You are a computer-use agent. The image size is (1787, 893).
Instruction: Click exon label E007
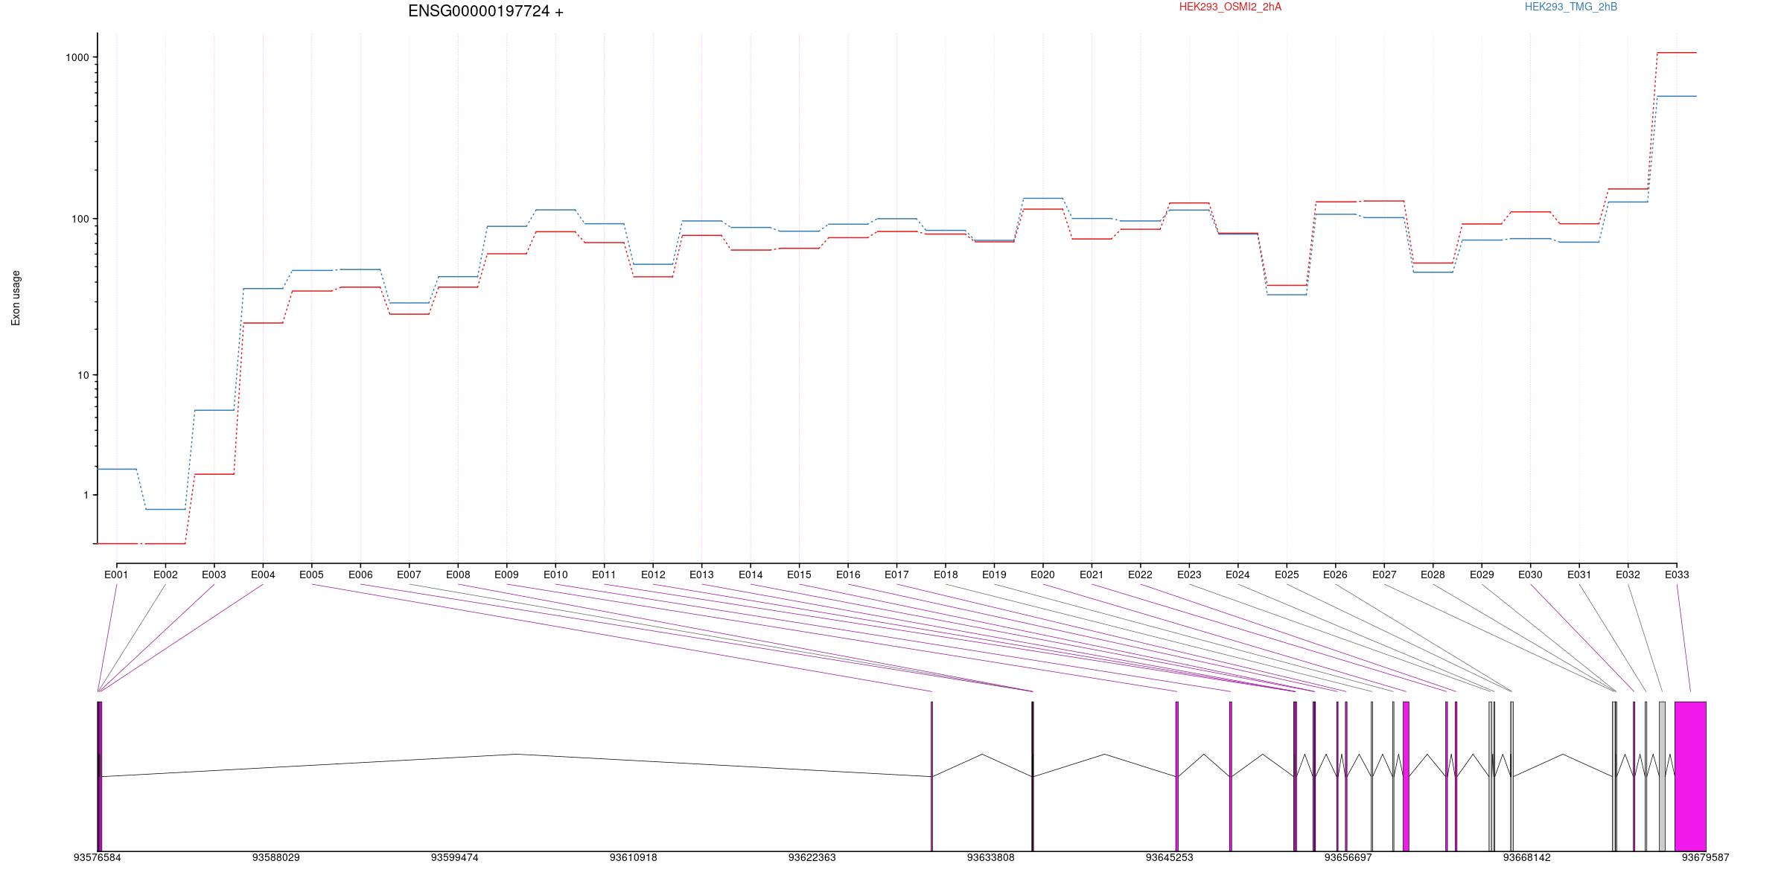coord(409,574)
